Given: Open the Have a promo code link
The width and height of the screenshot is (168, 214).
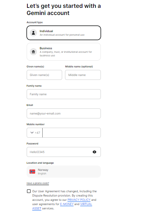Looking at the screenshot, I should coord(38,183).
